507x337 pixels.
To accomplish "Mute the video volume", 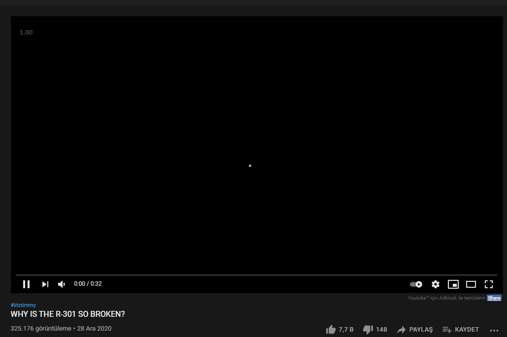I will 61,284.
